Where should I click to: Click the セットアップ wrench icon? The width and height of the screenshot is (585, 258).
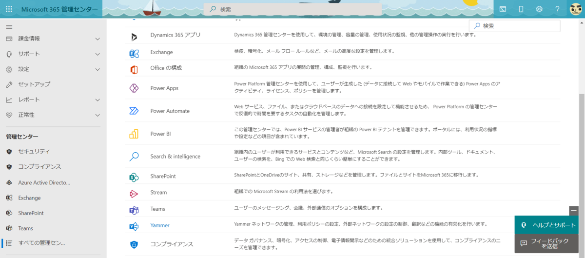pyautogui.click(x=9, y=84)
